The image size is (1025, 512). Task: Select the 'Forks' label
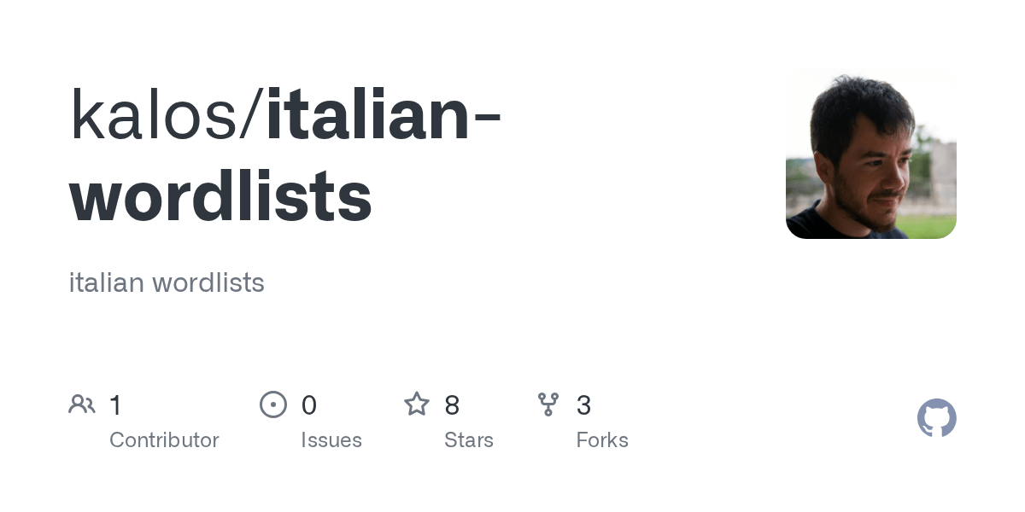coord(602,440)
